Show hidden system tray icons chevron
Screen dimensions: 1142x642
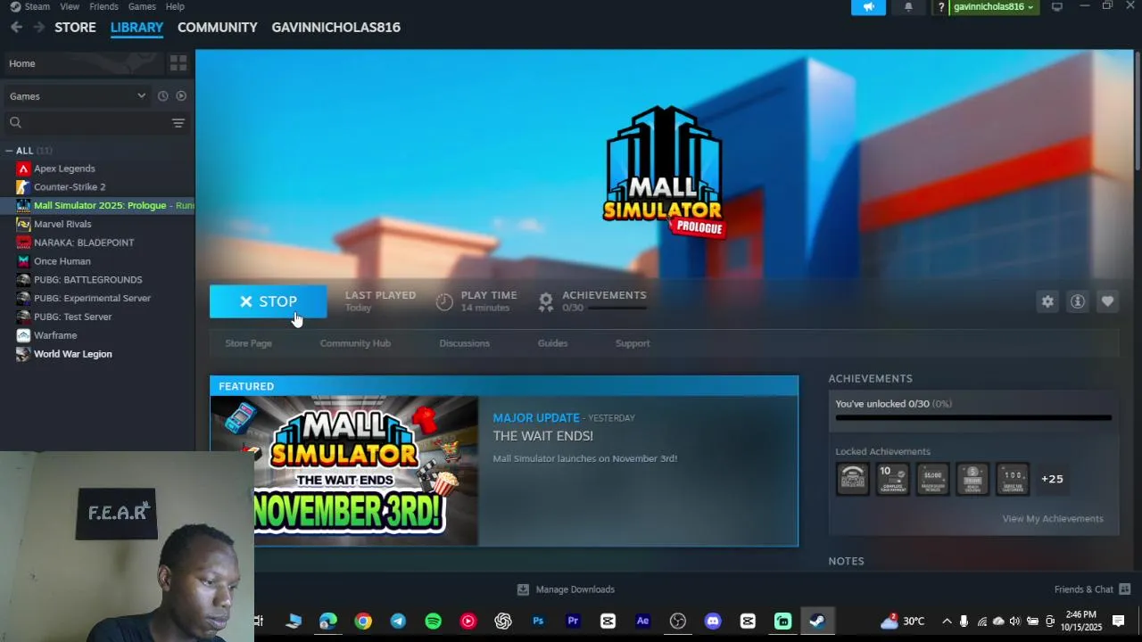947,621
